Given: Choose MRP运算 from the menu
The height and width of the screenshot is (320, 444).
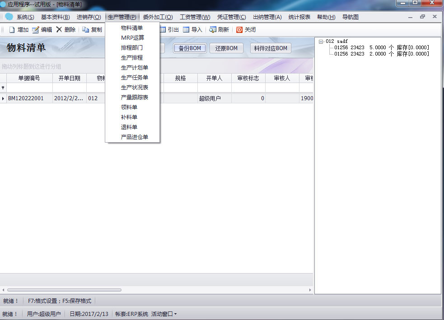Looking at the screenshot, I should click(x=132, y=37).
